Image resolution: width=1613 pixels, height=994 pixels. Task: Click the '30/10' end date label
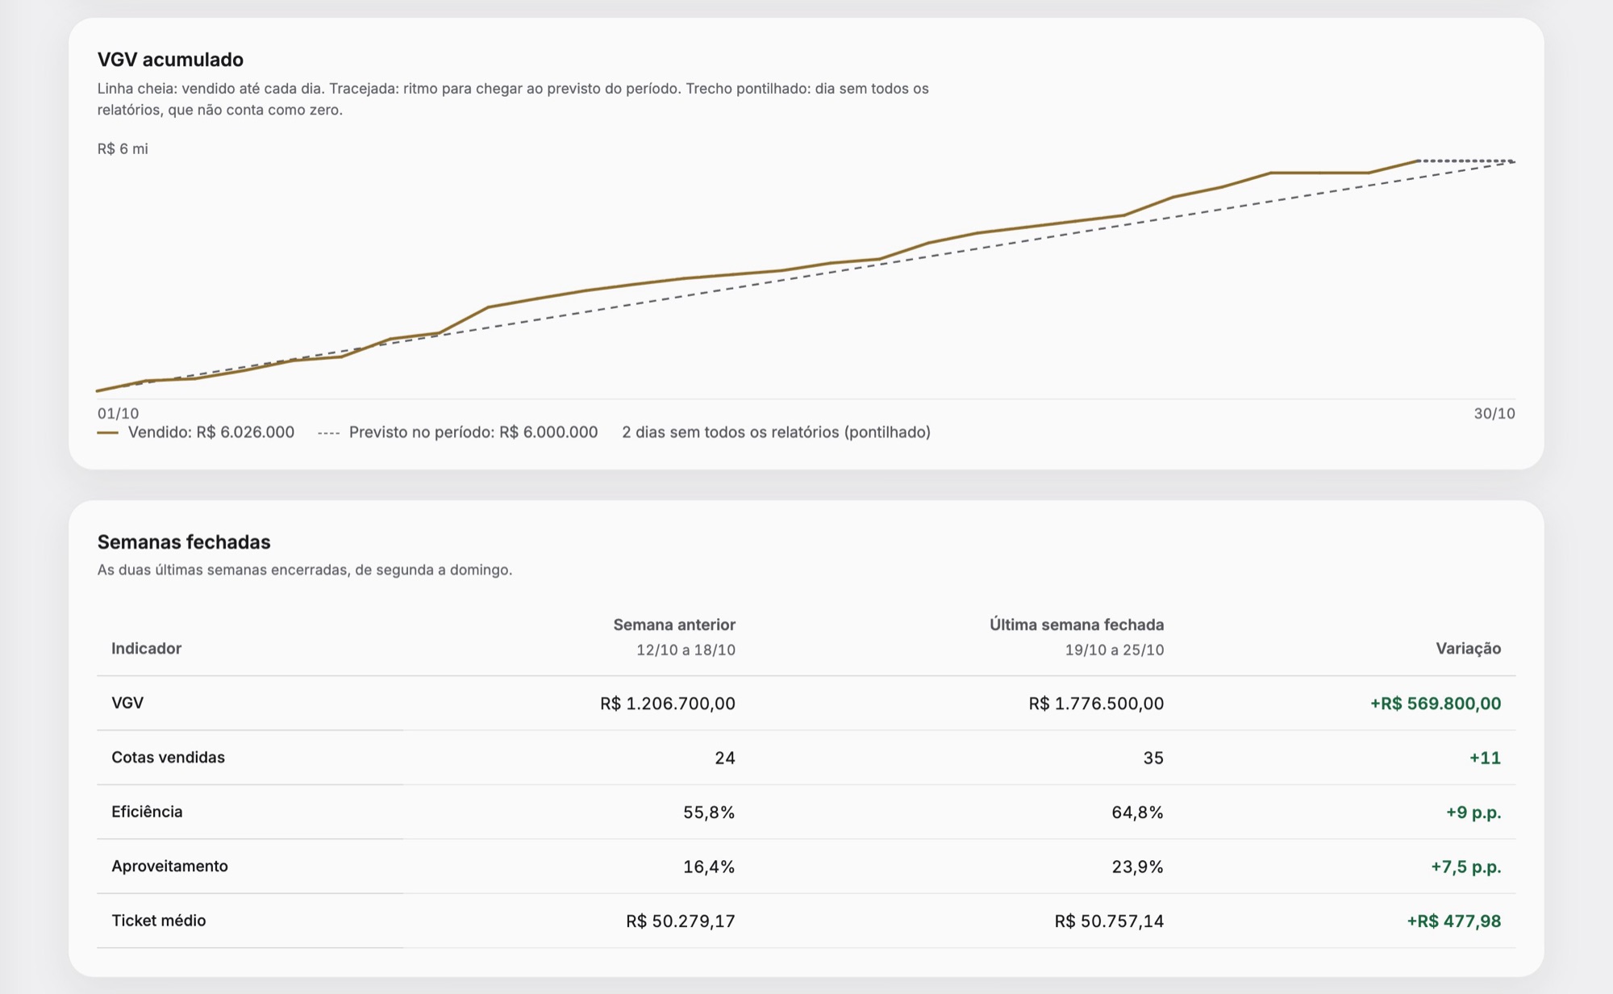tap(1494, 413)
